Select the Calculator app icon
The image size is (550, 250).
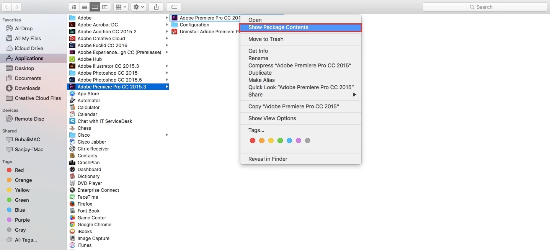(x=72, y=107)
